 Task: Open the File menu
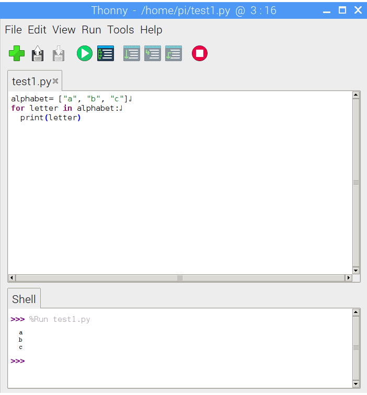tap(14, 30)
